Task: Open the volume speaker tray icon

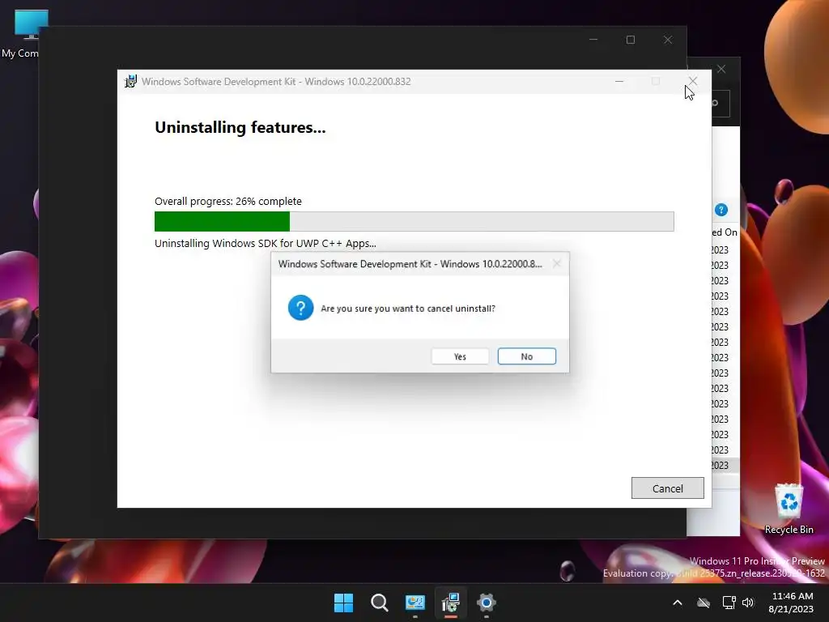Action: (x=748, y=603)
